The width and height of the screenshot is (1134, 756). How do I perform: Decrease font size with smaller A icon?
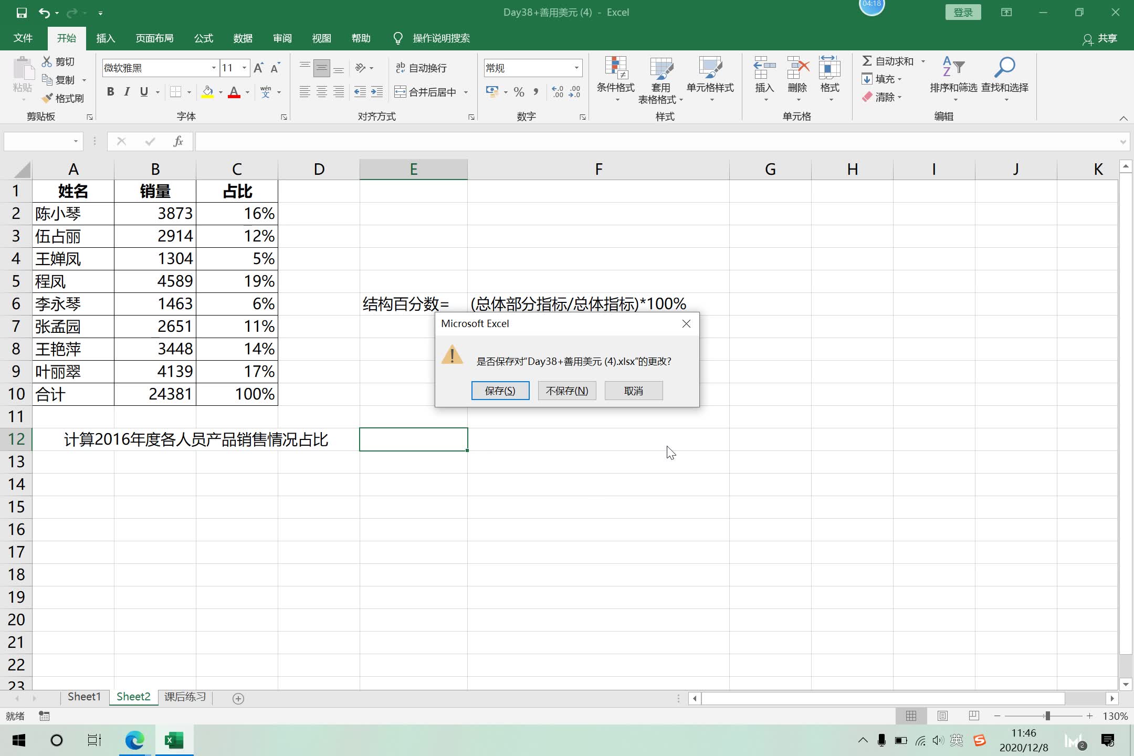(275, 68)
